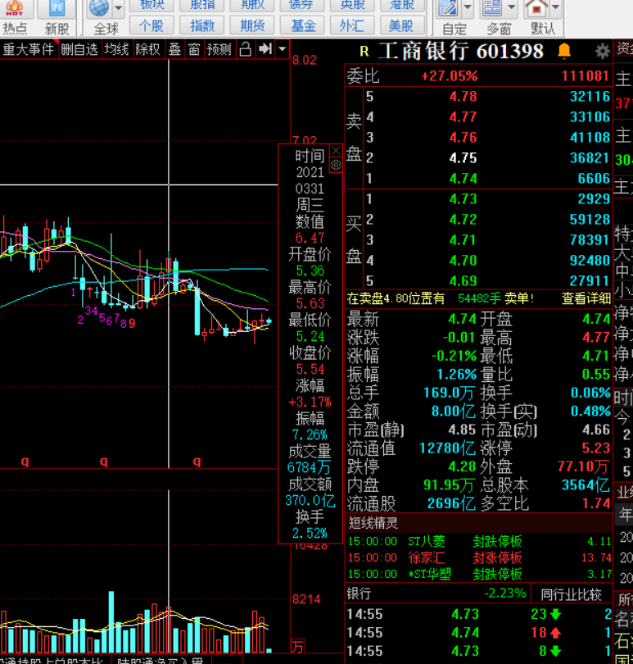Screen dimensions: 633x664
Task: Click the lock icon in chart toolbar
Action: click(245, 49)
